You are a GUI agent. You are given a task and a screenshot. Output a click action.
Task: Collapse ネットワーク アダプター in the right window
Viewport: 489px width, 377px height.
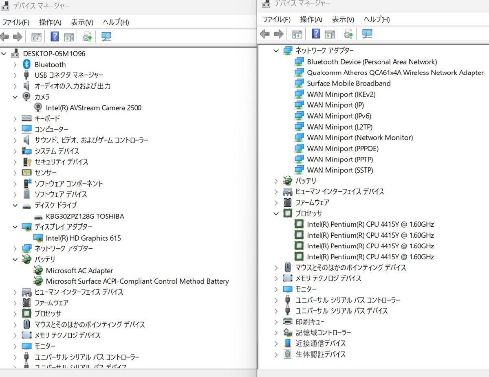(276, 50)
